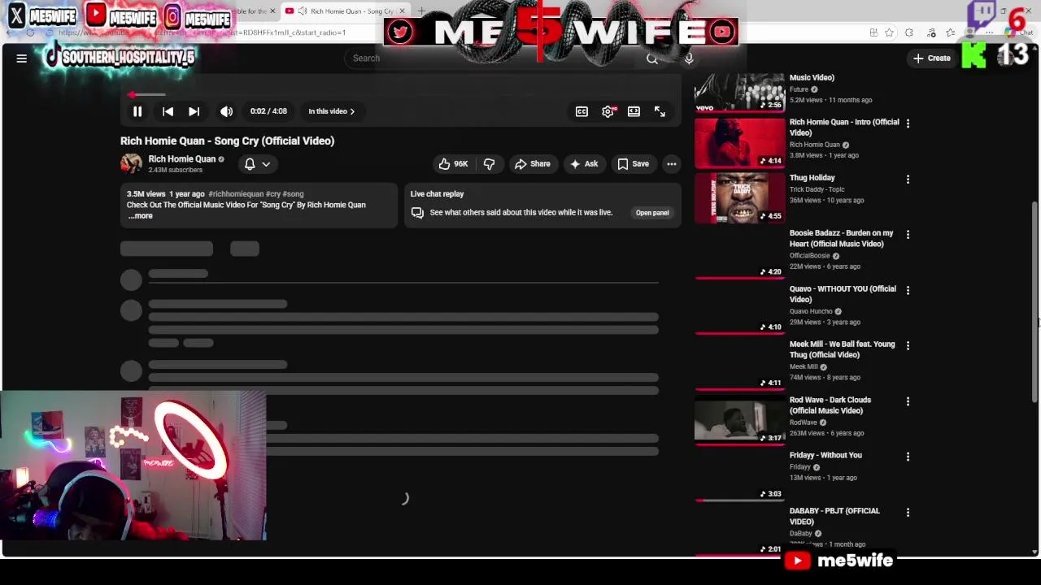This screenshot has height=585, width=1041.
Task: Open the Create button
Action: [x=932, y=58]
